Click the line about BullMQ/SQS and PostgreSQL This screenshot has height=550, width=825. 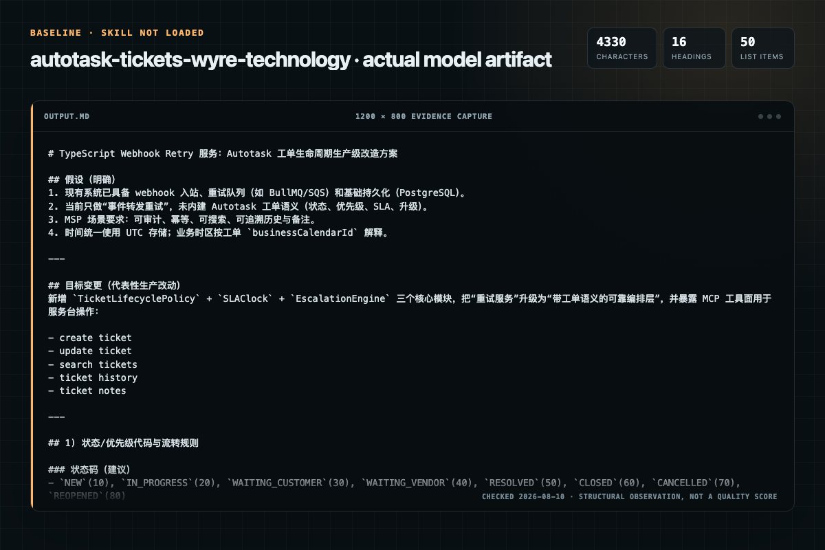click(258, 193)
